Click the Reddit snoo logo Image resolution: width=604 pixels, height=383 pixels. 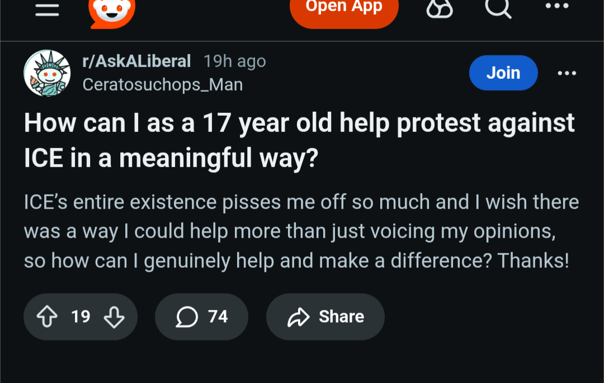[112, 11]
